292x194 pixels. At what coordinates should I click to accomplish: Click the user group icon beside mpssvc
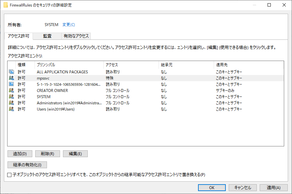point(11,78)
